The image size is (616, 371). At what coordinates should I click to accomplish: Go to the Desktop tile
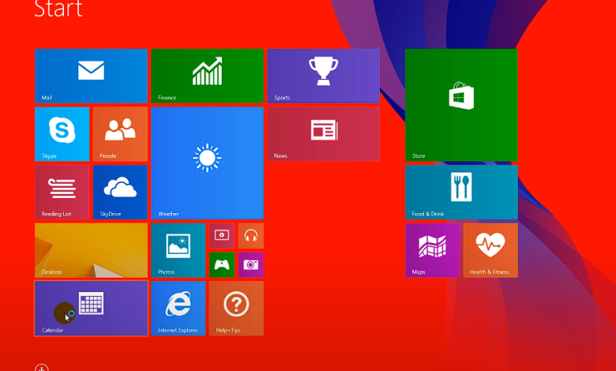[x=91, y=250]
